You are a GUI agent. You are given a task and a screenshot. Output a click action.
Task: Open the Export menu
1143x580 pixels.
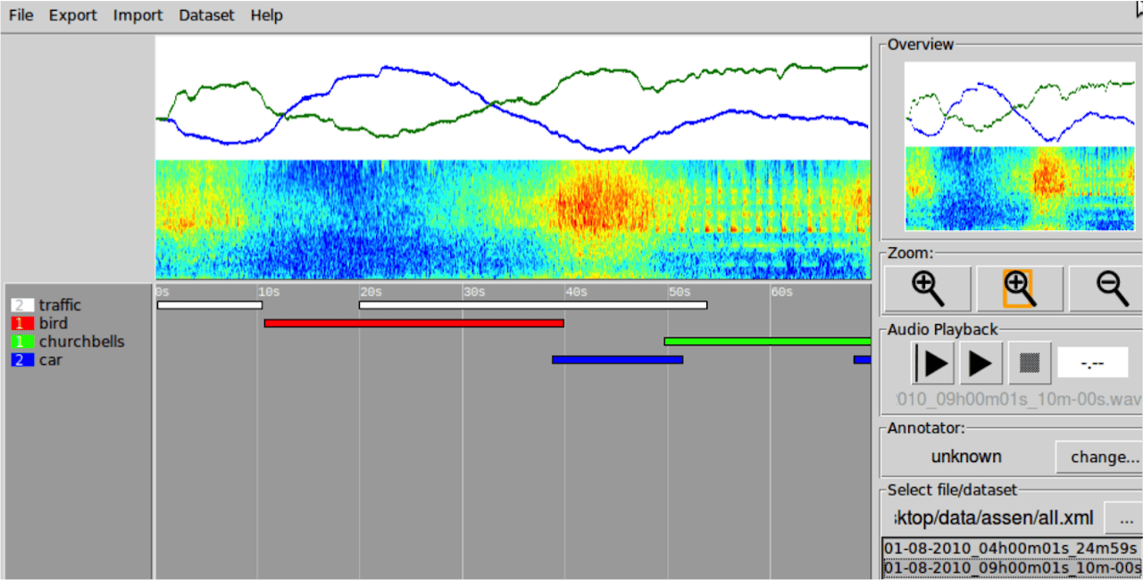pyautogui.click(x=72, y=15)
